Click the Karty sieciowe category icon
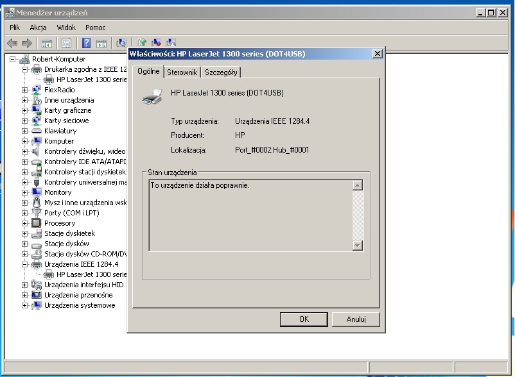This screenshot has height=377, width=515. tap(37, 121)
